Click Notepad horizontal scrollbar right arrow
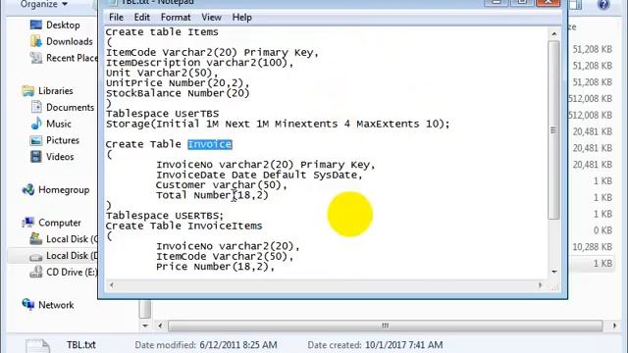Screen dimensions: 628x353 tap(541, 285)
